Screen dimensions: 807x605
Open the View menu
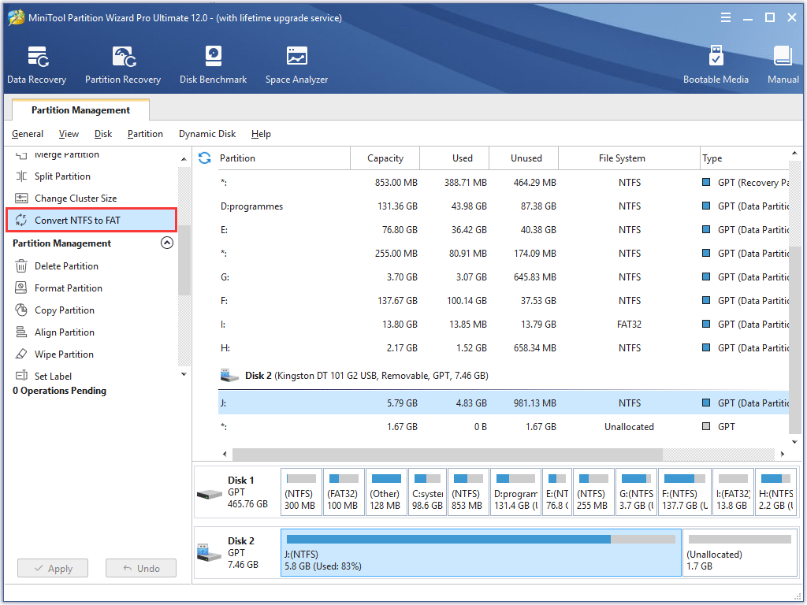tap(69, 134)
